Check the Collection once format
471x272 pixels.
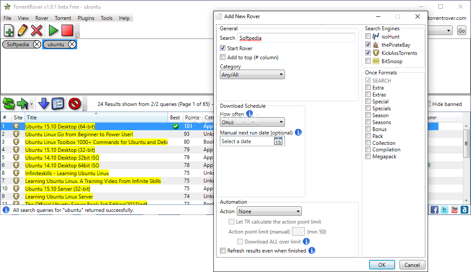coord(368,143)
